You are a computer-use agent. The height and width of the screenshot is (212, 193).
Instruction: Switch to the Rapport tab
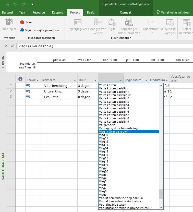tap(57, 13)
